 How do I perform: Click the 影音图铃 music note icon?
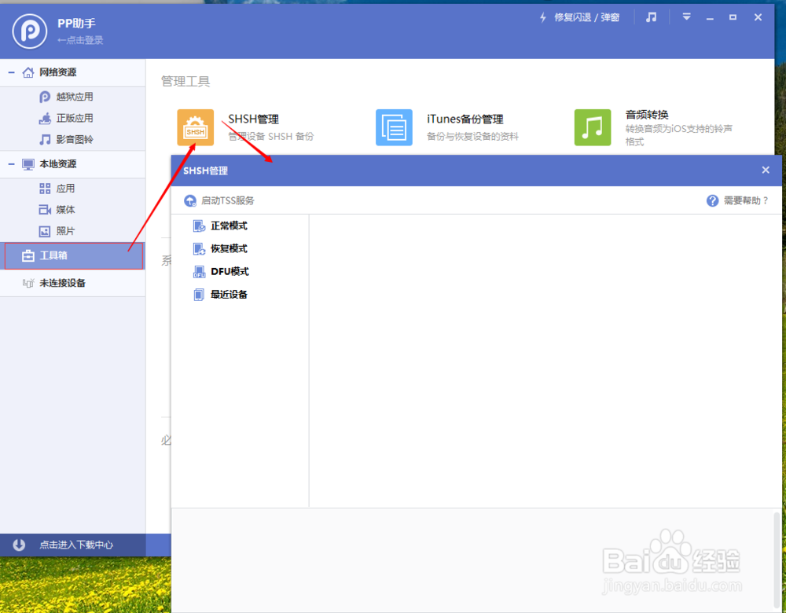(x=45, y=139)
